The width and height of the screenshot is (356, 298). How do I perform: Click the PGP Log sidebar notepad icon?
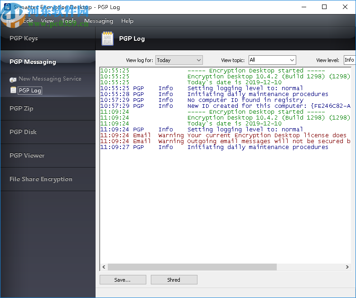[13, 90]
